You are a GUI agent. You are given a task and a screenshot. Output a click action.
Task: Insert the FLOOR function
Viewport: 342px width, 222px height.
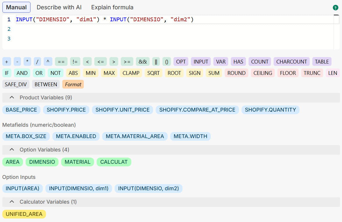(x=288, y=73)
